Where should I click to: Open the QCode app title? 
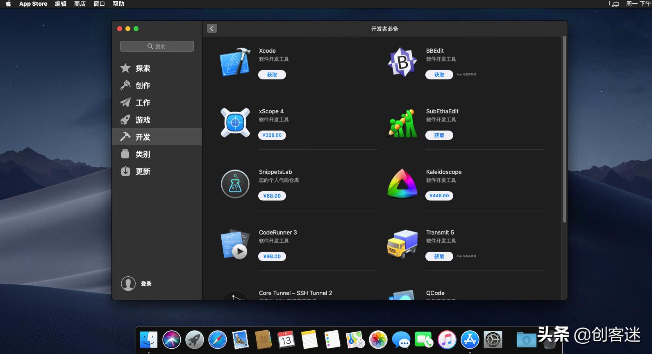coord(435,293)
